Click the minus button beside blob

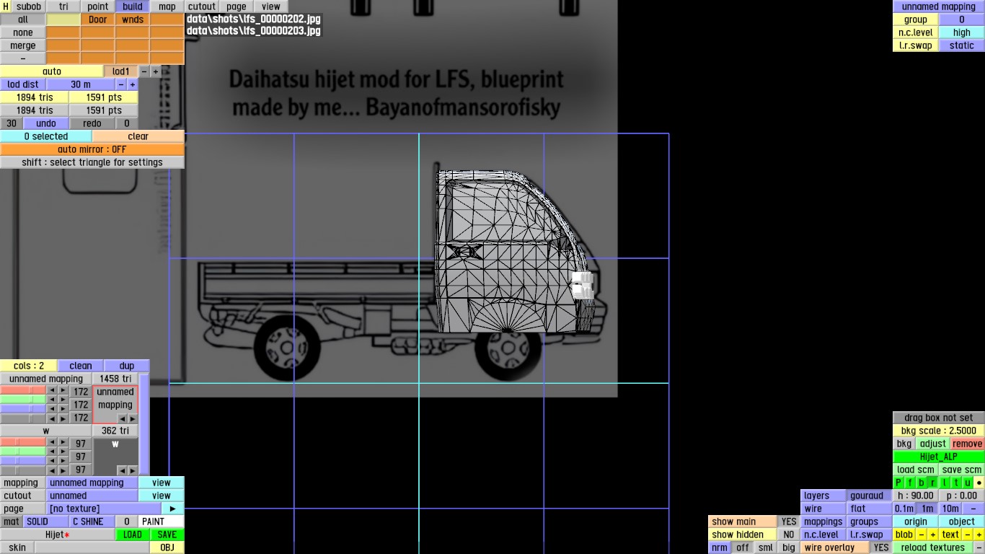pos(922,535)
